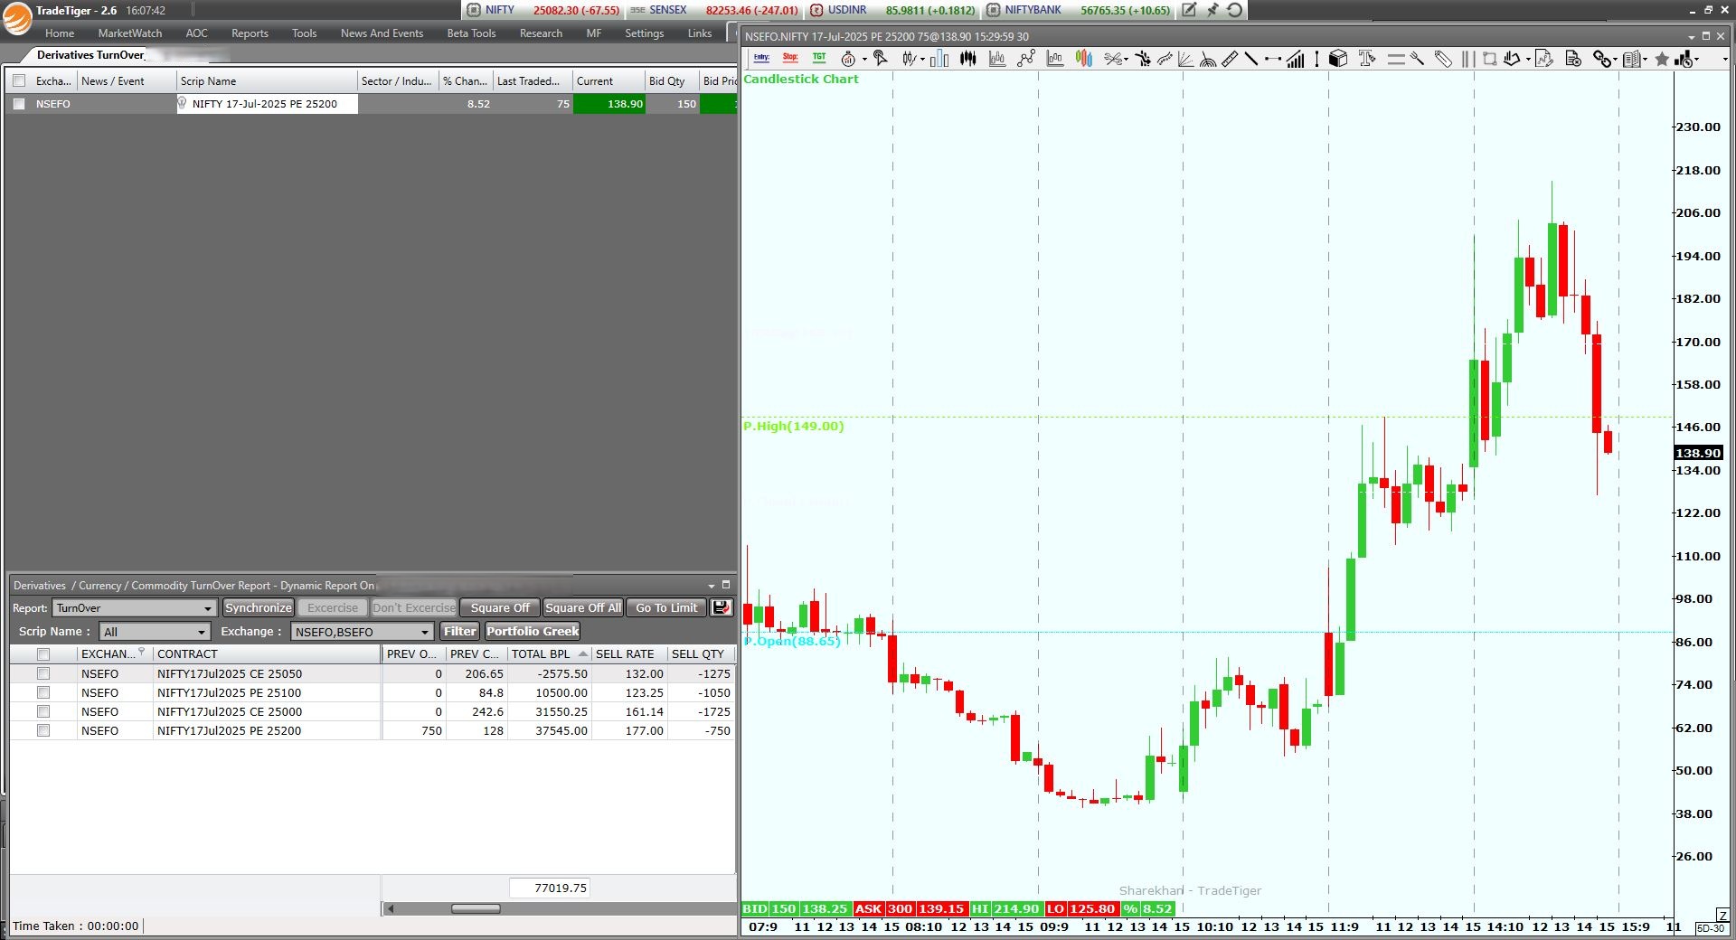Screen dimensions: 1736x940
Task: Click the Synchronize button
Action: click(259, 607)
